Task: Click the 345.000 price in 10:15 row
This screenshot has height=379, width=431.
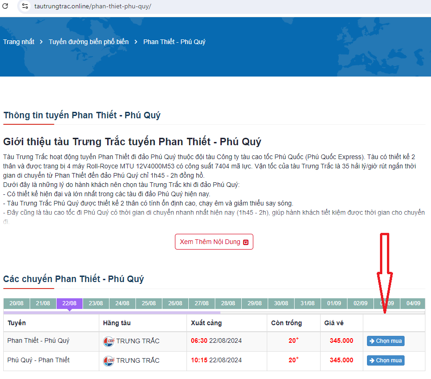Action: pos(341,360)
